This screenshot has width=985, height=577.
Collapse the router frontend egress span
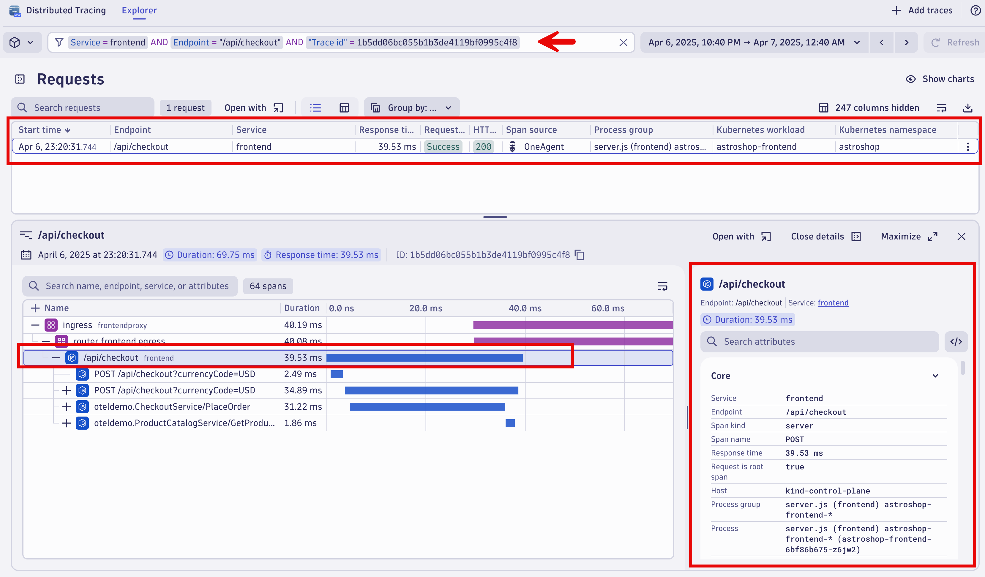(x=46, y=341)
